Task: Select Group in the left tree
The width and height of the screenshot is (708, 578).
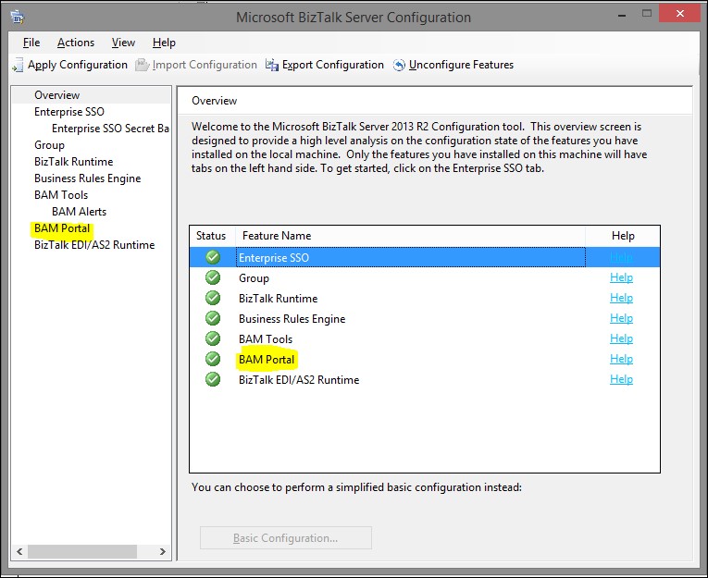Action: click(x=49, y=145)
